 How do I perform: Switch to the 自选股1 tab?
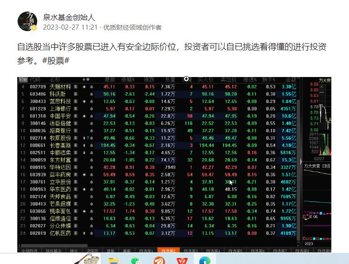[x=146, y=251]
